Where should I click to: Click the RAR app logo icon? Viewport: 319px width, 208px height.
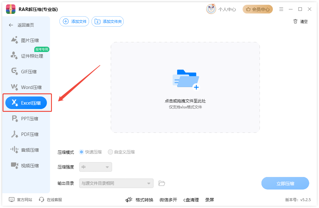click(11, 9)
